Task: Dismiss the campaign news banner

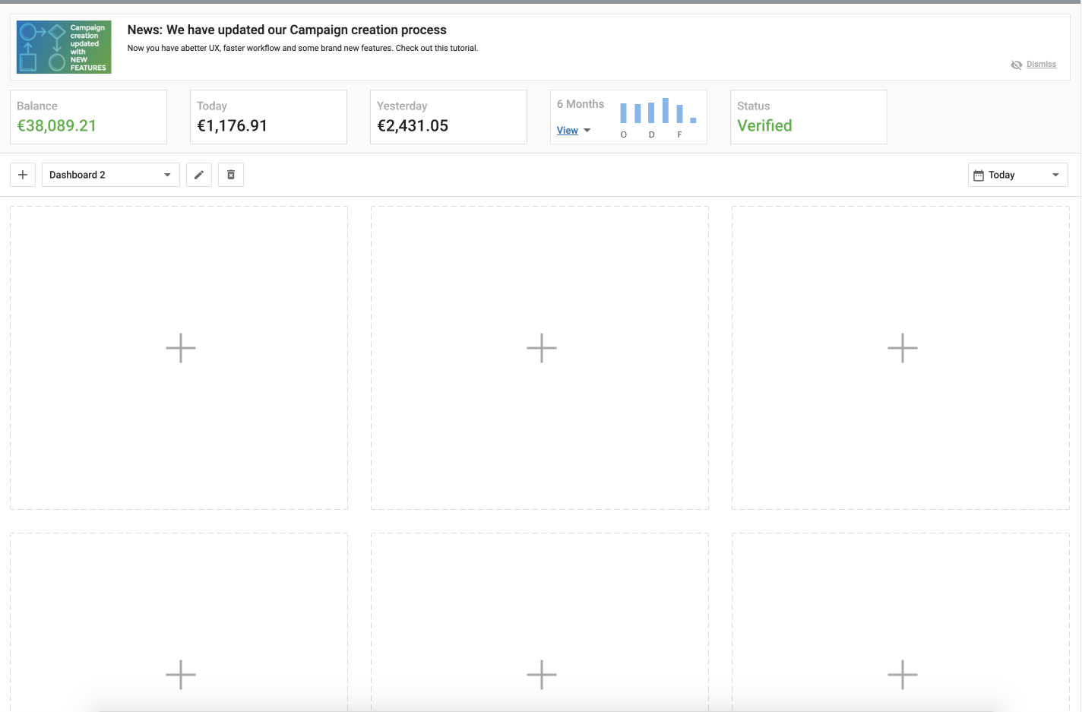Action: point(1041,65)
